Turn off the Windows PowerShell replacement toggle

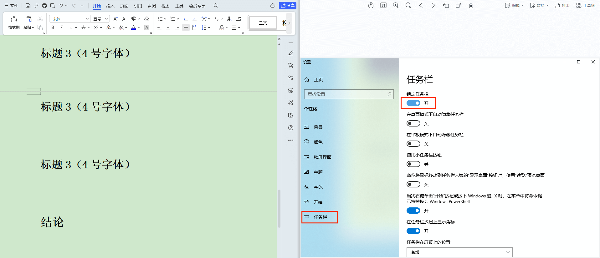click(x=413, y=211)
